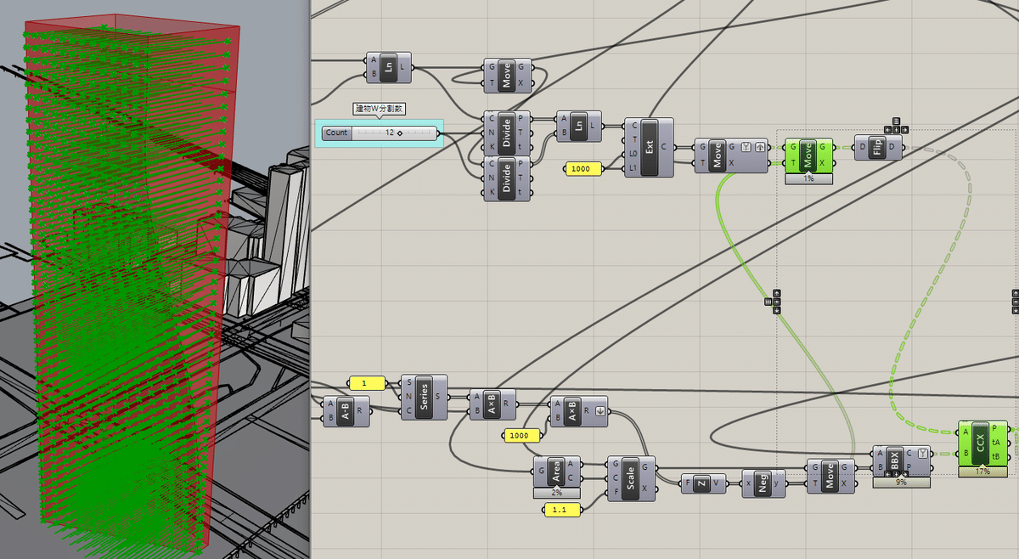Click the 17% profiler label under CCX
The image size is (1019, 559).
983,471
